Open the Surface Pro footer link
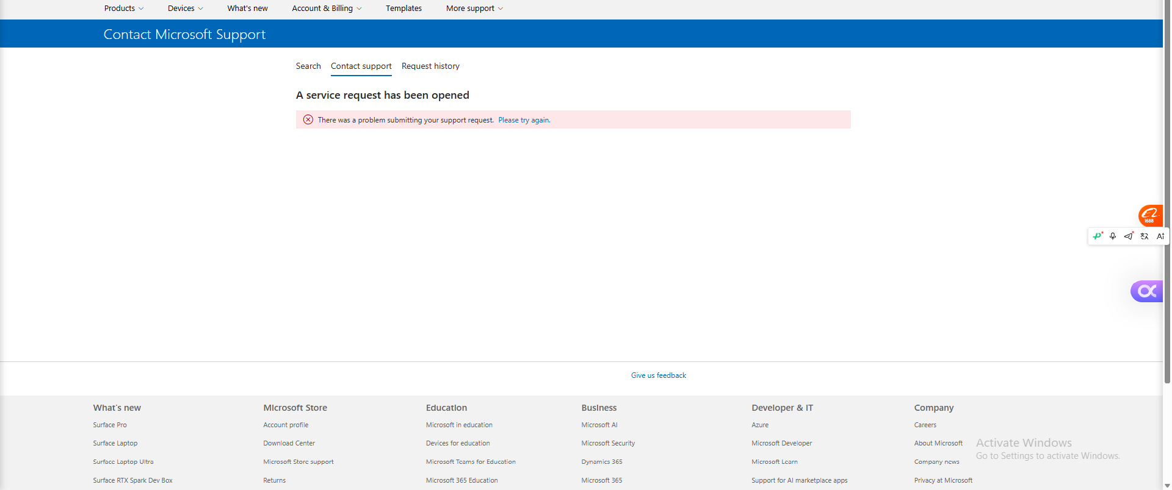The image size is (1172, 490). pos(110,425)
